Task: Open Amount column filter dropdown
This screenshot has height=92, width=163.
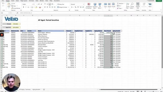Action: [x=73, y=31]
